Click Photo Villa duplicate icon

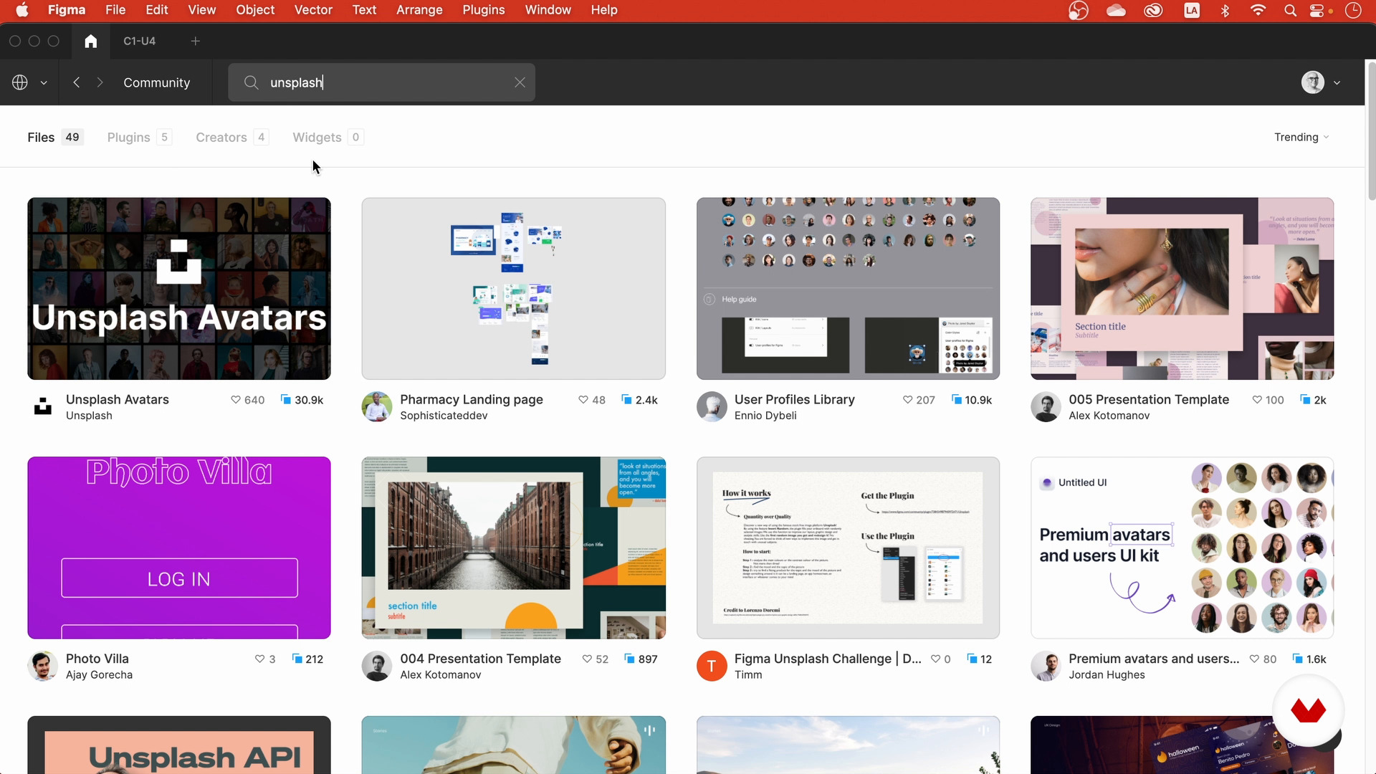[x=297, y=658]
